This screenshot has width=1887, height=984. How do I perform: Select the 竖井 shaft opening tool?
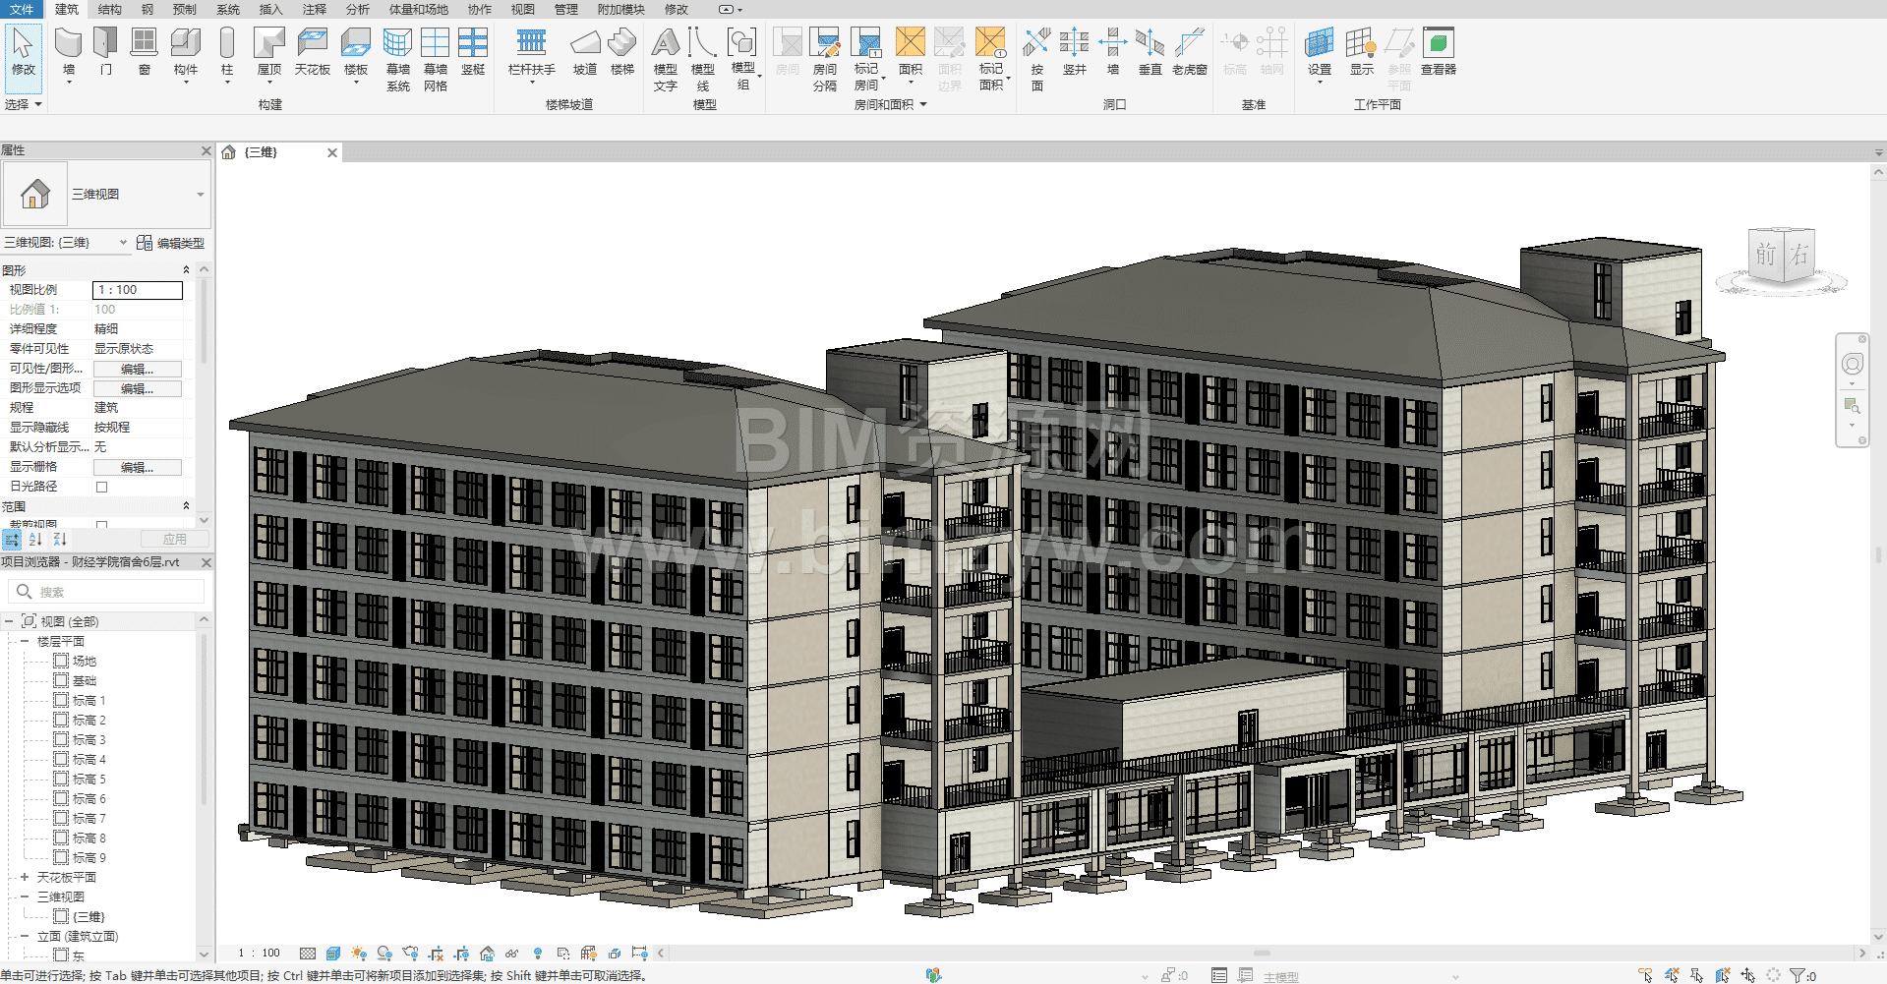[x=1075, y=51]
